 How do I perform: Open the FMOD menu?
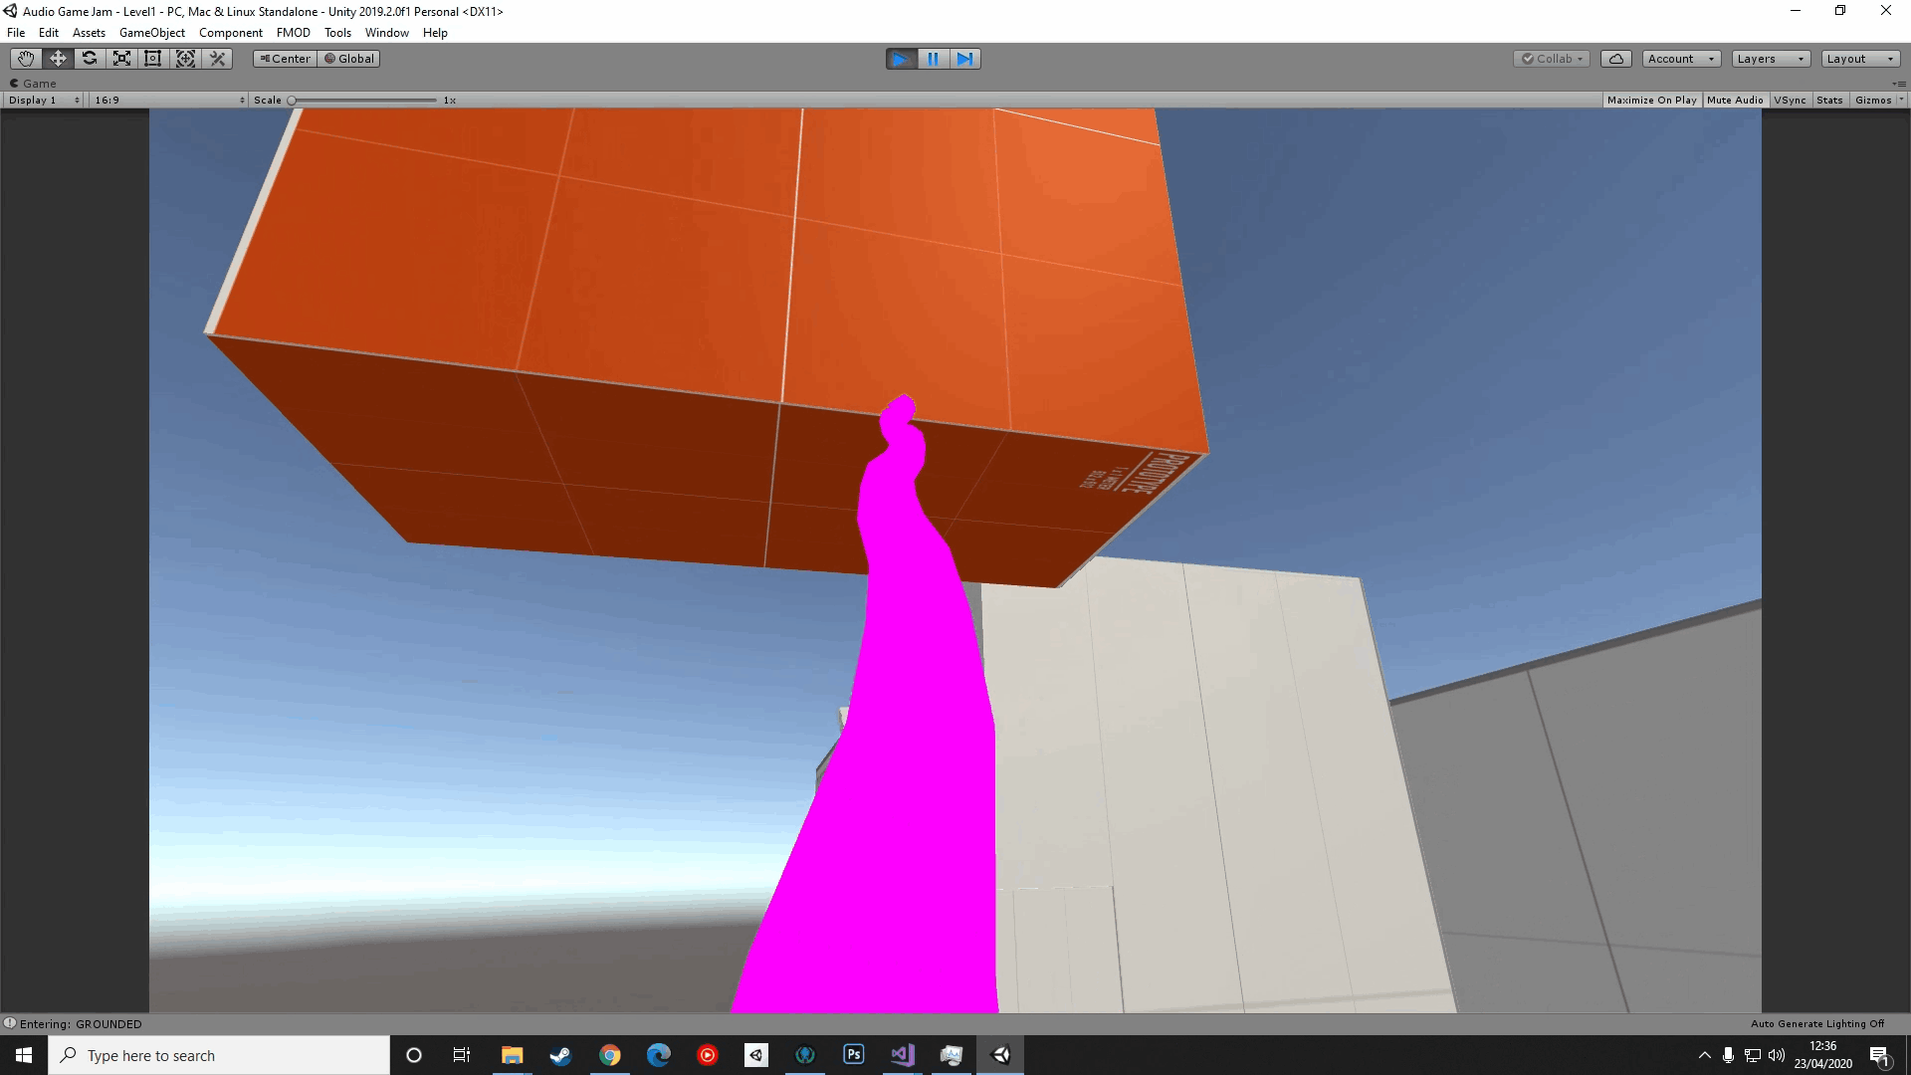click(x=293, y=33)
